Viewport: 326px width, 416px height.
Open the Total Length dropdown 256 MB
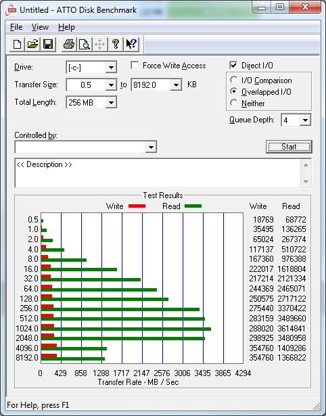111,102
